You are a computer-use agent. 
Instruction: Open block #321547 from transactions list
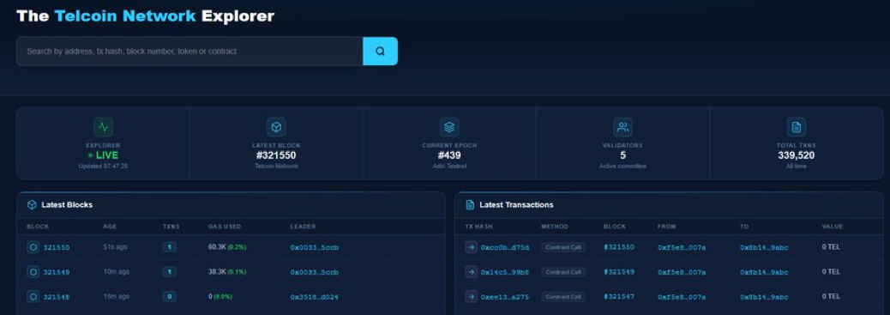[x=619, y=296]
